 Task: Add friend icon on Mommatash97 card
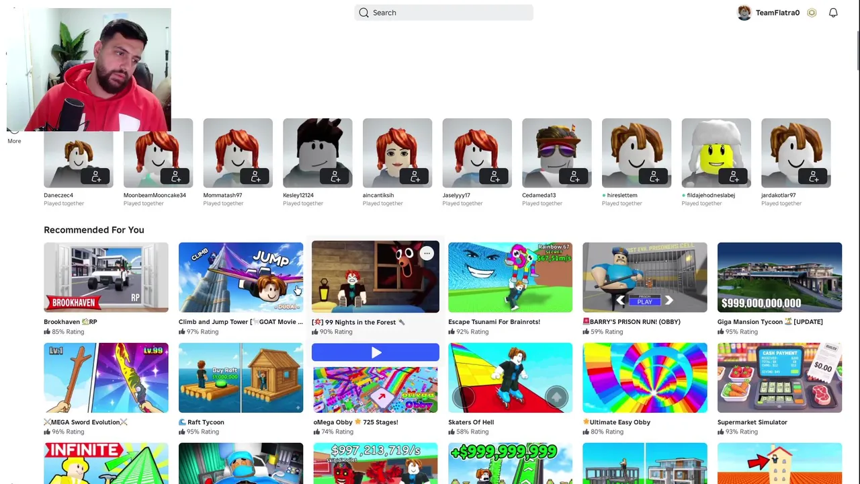(255, 177)
